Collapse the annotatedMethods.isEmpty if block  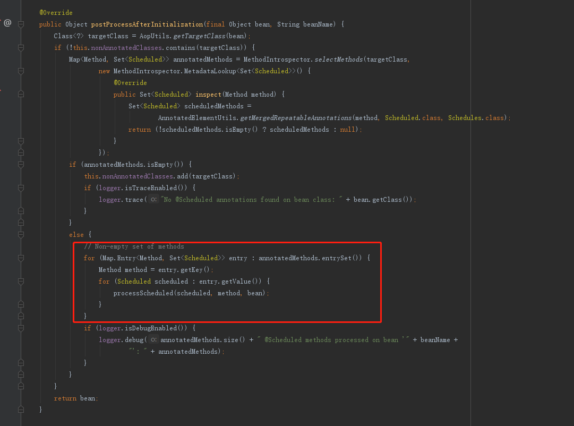click(20, 164)
